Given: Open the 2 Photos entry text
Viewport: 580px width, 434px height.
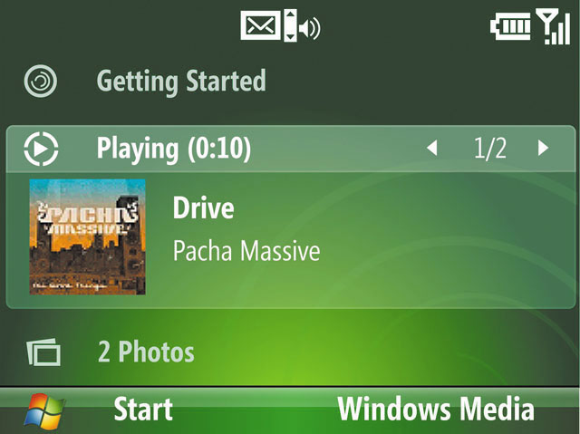Looking at the screenshot, I should [146, 352].
